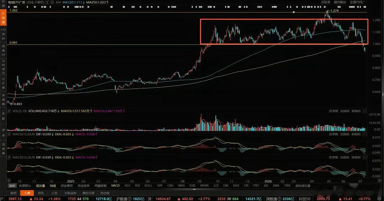Open the 股吧 bottom tab
384x201 pixels.
13,193
